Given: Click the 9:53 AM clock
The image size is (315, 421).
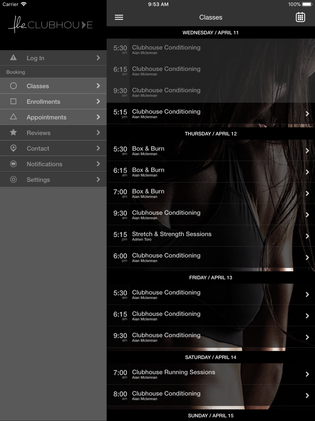Looking at the screenshot, I should pyautogui.click(x=158, y=4).
